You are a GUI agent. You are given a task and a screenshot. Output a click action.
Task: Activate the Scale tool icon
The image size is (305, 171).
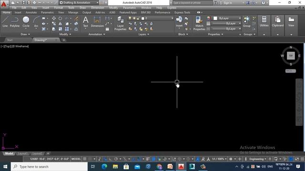61,29
